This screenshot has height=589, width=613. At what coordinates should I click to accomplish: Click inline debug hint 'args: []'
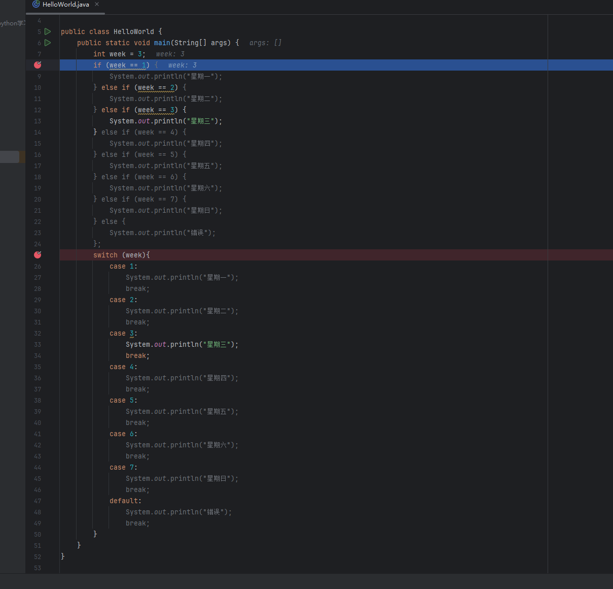pyautogui.click(x=265, y=43)
